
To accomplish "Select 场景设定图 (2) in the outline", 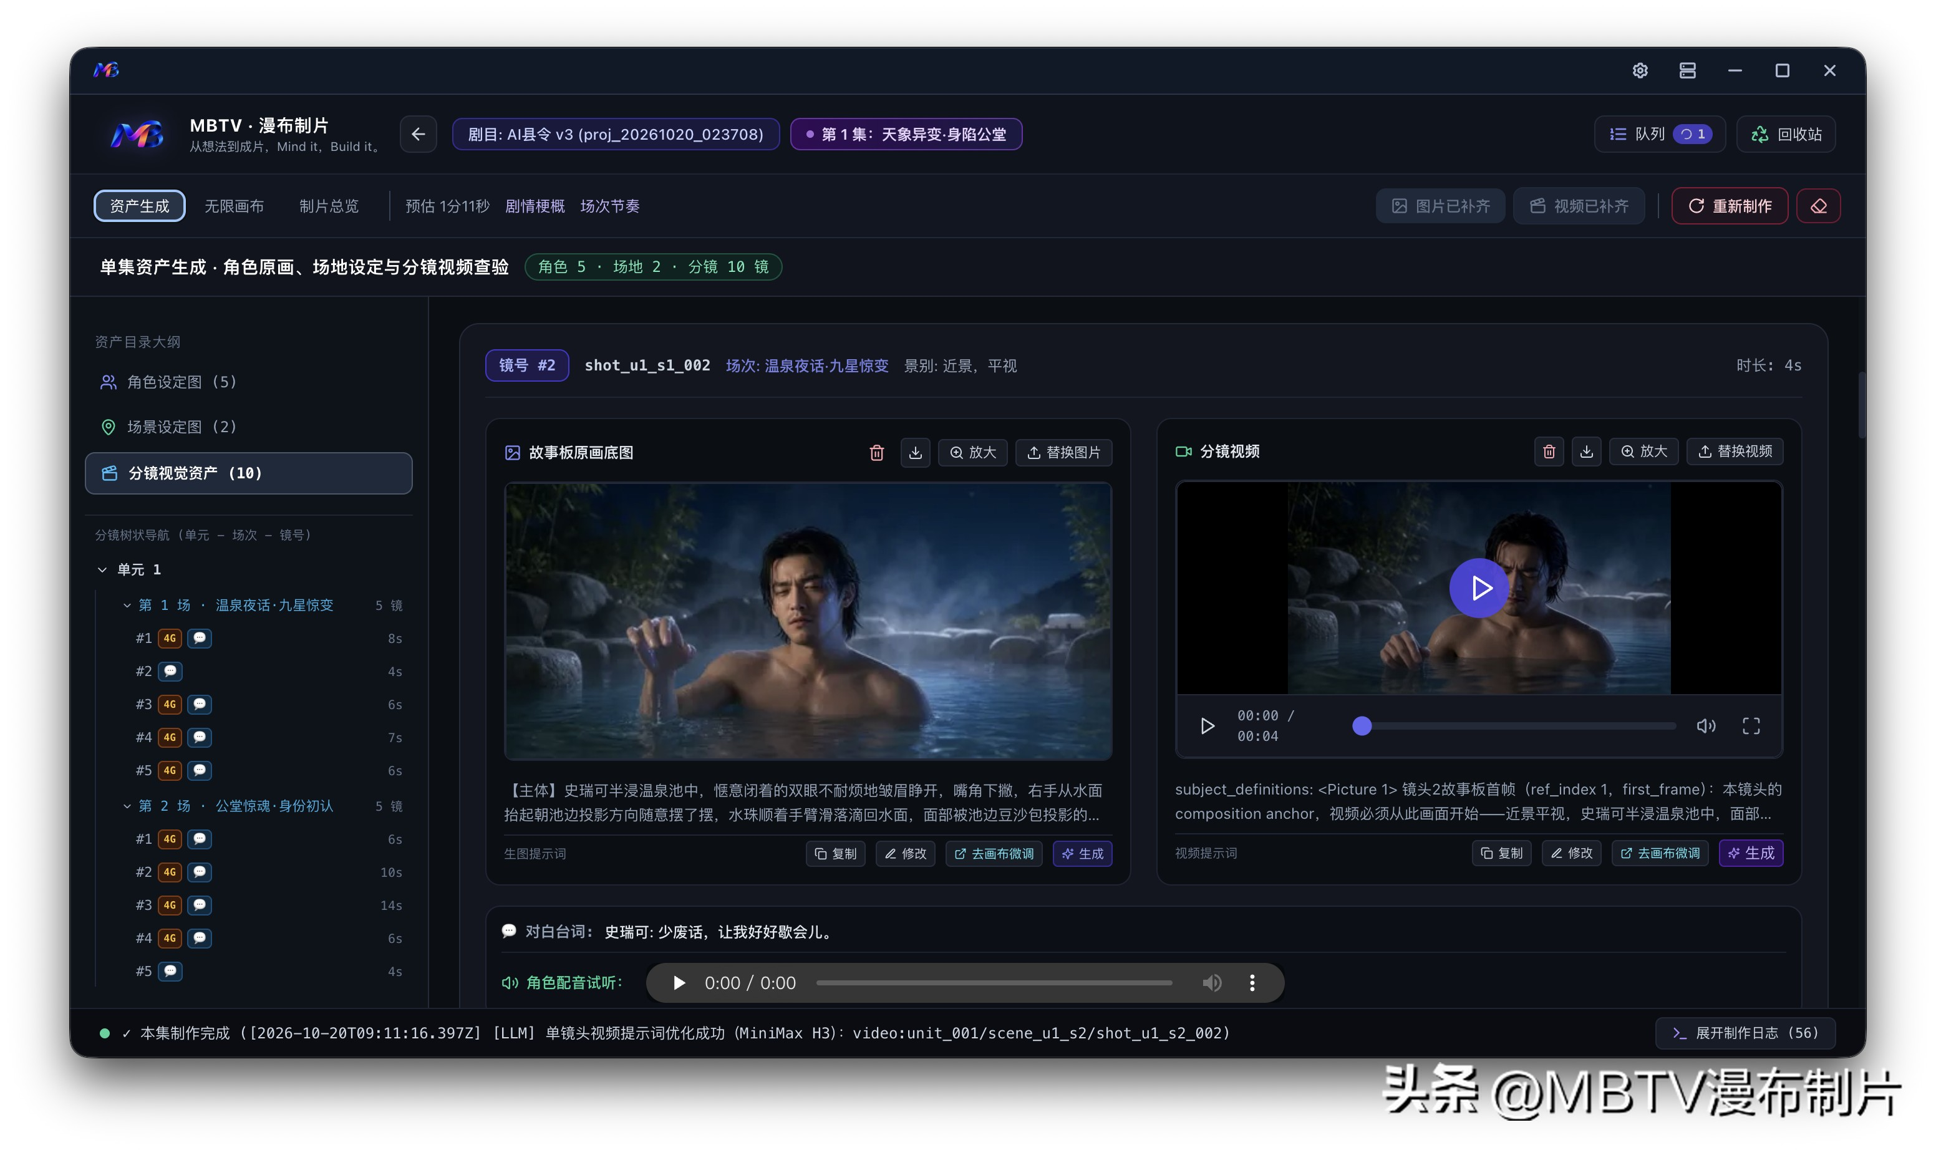I will (x=248, y=427).
